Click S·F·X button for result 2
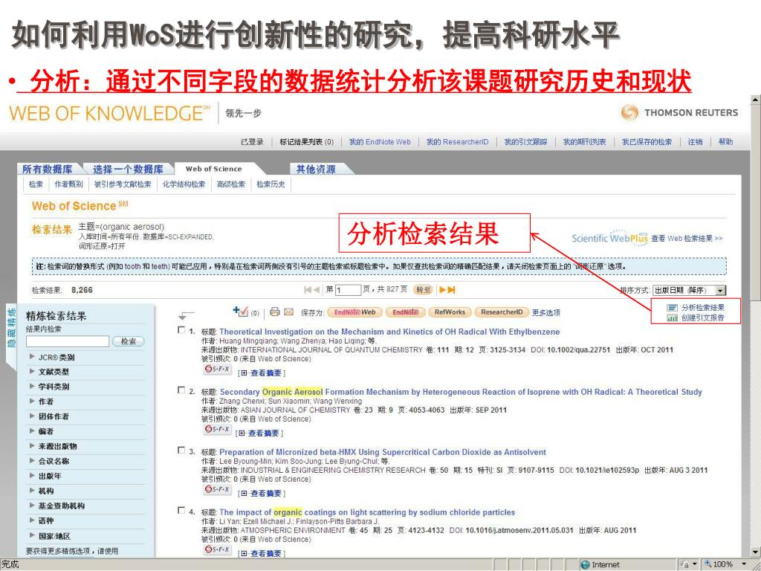 [217, 429]
